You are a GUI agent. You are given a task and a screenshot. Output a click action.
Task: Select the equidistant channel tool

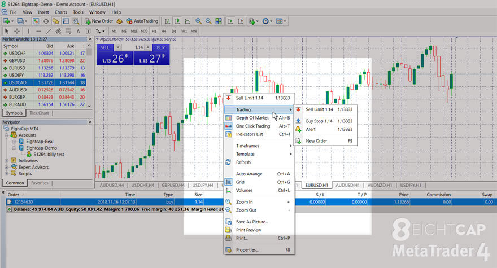(x=58, y=31)
